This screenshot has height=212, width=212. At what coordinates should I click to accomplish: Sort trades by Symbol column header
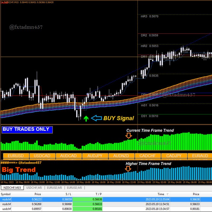coord(6,194)
